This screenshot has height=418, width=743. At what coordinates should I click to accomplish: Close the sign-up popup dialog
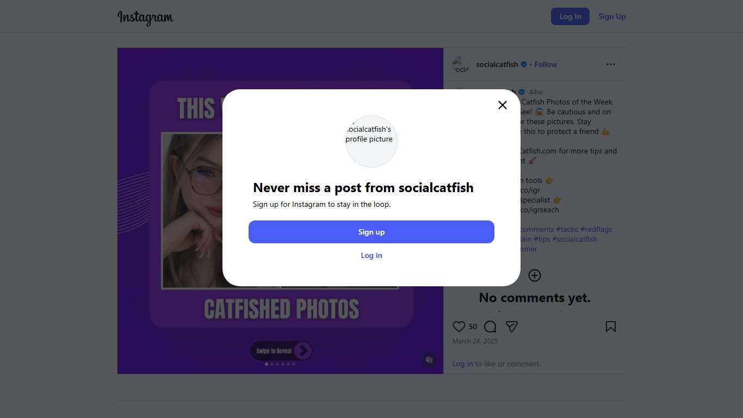pyautogui.click(x=503, y=105)
